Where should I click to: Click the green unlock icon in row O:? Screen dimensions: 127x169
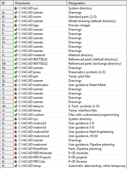coord(16,72)
